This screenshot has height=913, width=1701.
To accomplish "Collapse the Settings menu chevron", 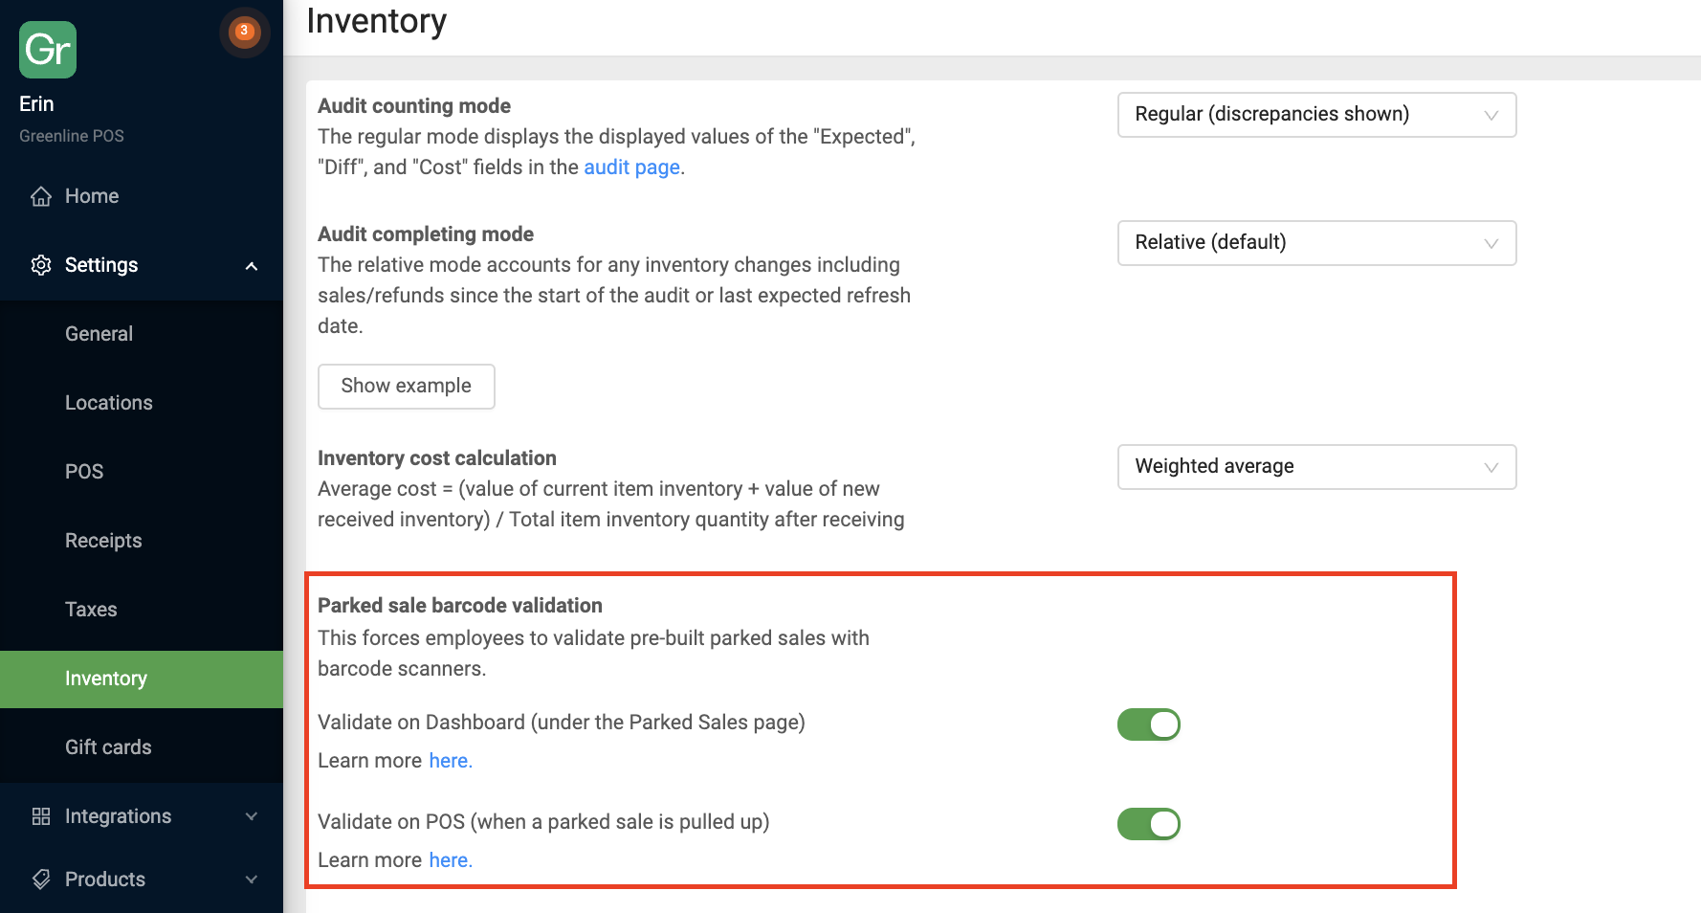I will pyautogui.click(x=252, y=266).
